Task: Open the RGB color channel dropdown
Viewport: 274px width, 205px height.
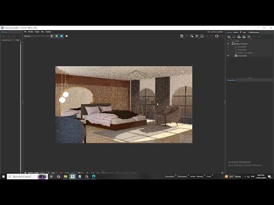Action: click(36, 36)
